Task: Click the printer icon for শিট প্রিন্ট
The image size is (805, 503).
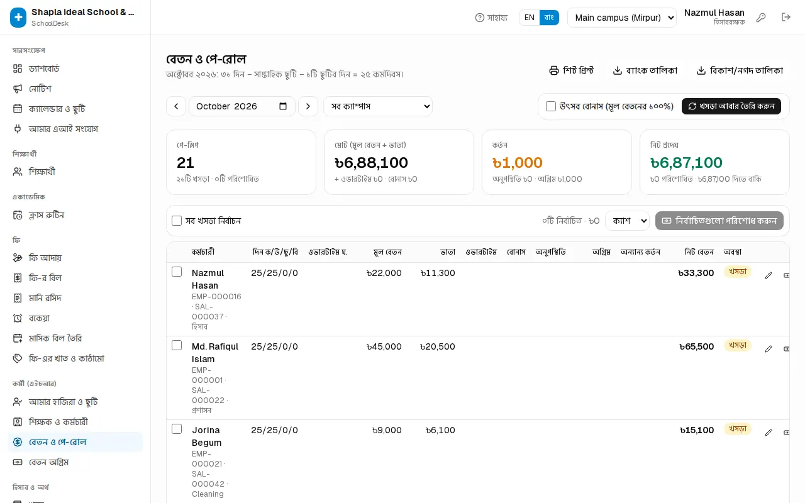Action: (x=554, y=70)
